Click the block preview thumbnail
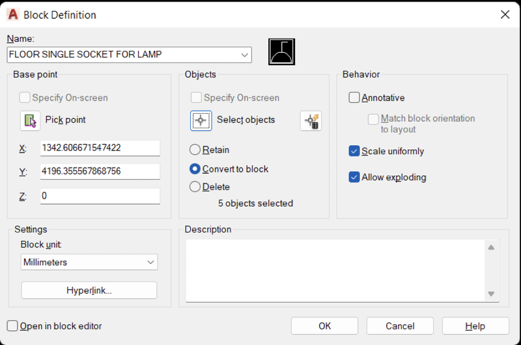521x345 pixels. pyautogui.click(x=282, y=52)
